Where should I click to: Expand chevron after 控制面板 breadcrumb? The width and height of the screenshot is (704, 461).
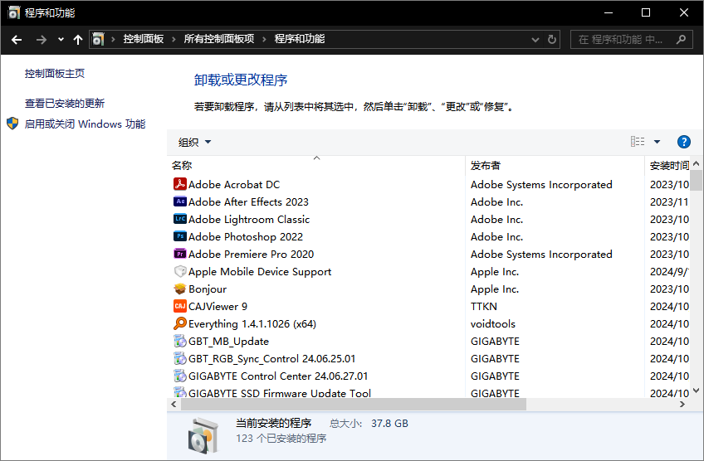(174, 40)
